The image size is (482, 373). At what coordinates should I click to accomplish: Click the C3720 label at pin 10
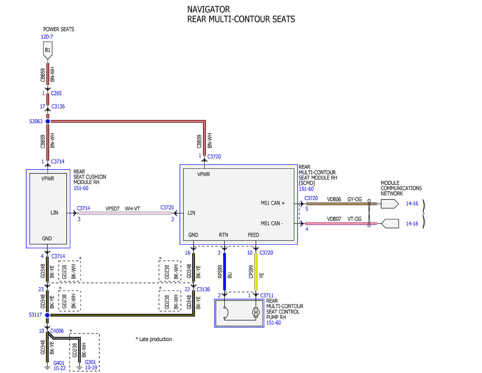267,253
